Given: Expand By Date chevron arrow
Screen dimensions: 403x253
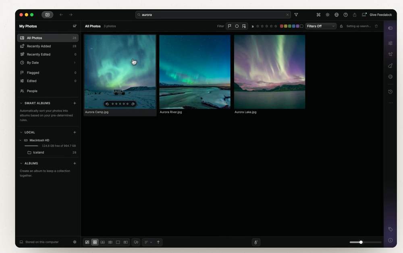Looking at the screenshot, I should (x=75, y=63).
